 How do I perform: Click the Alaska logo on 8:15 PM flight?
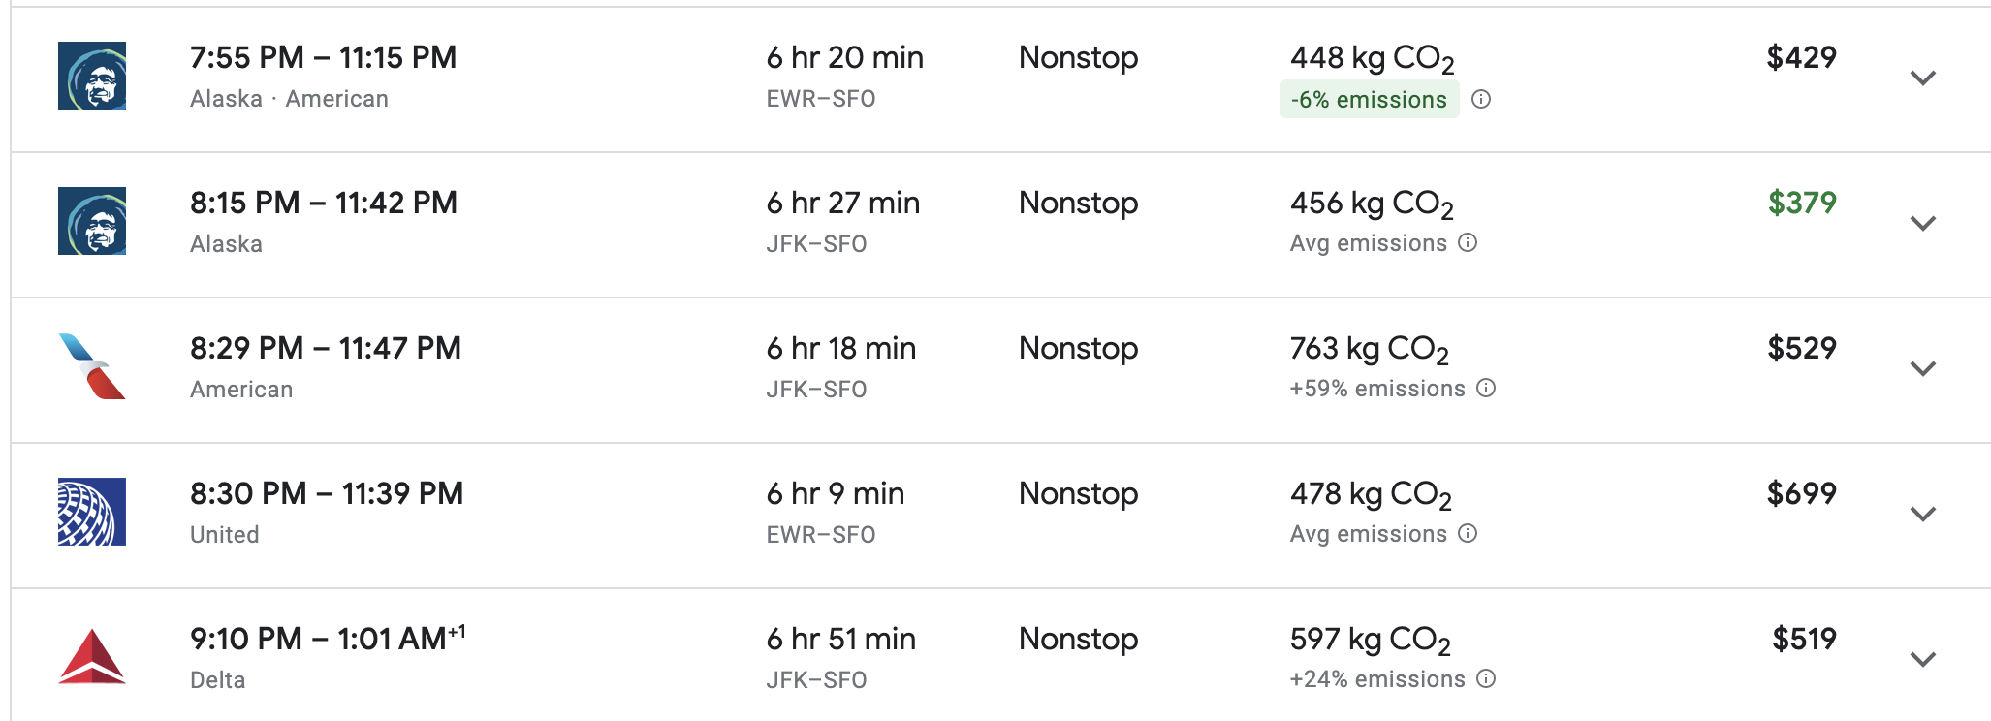coord(92,221)
